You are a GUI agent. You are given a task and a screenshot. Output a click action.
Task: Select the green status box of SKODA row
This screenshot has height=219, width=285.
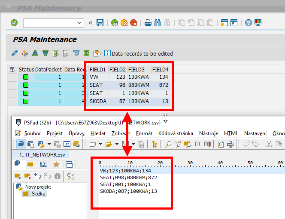26,101
